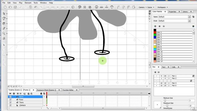Select the Zoom magnifier tool
The image size is (197, 111).
(4, 34)
